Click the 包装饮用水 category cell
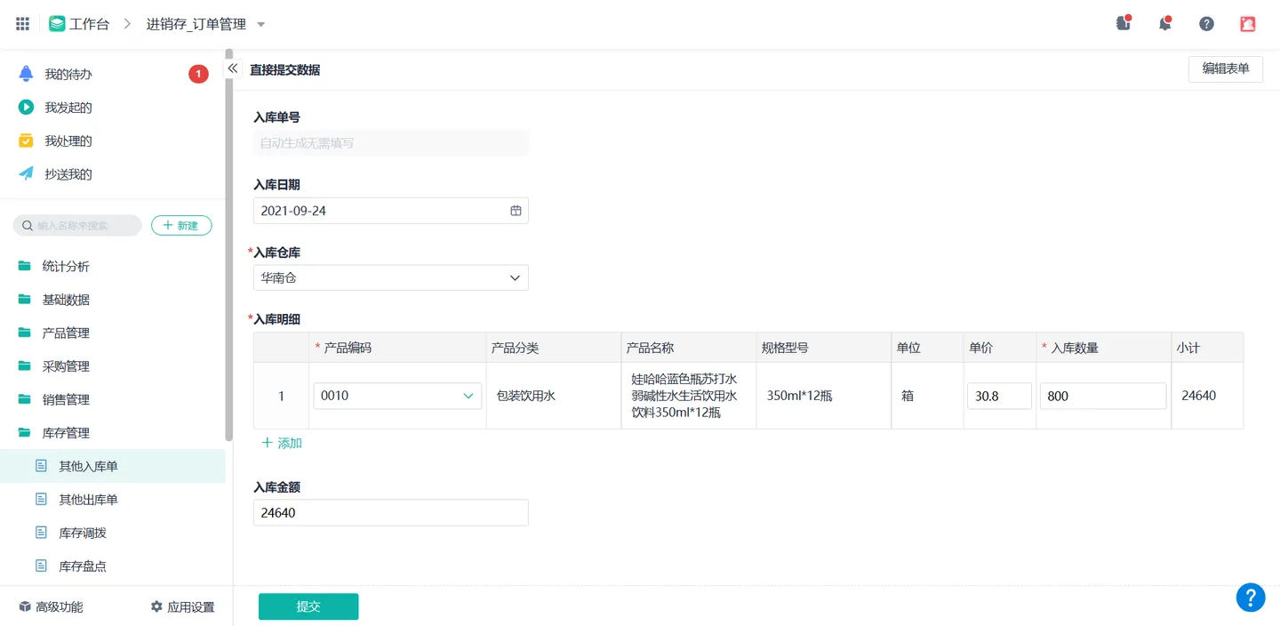Image resolution: width=1280 pixels, height=626 pixels. (554, 396)
